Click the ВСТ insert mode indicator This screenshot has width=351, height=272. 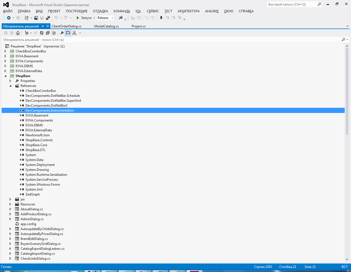(x=345, y=267)
